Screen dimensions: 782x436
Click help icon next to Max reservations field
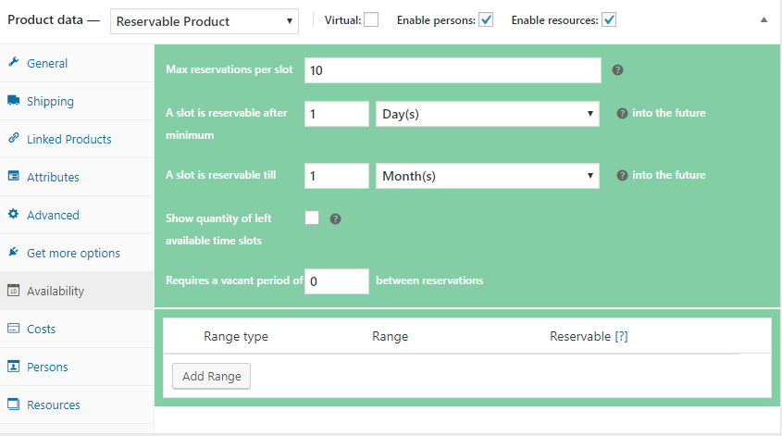tap(617, 70)
